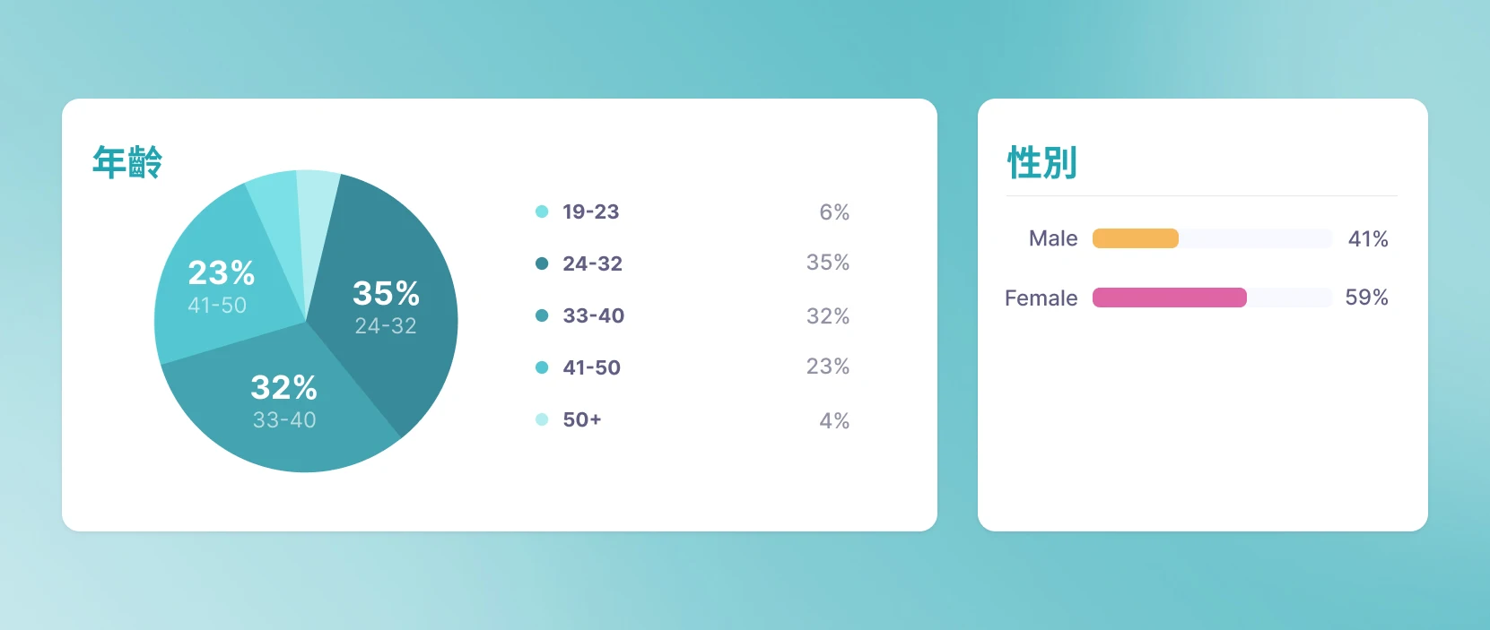Click the 33-40 legend label
Viewport: 1490px width, 630px height.
pos(593,315)
